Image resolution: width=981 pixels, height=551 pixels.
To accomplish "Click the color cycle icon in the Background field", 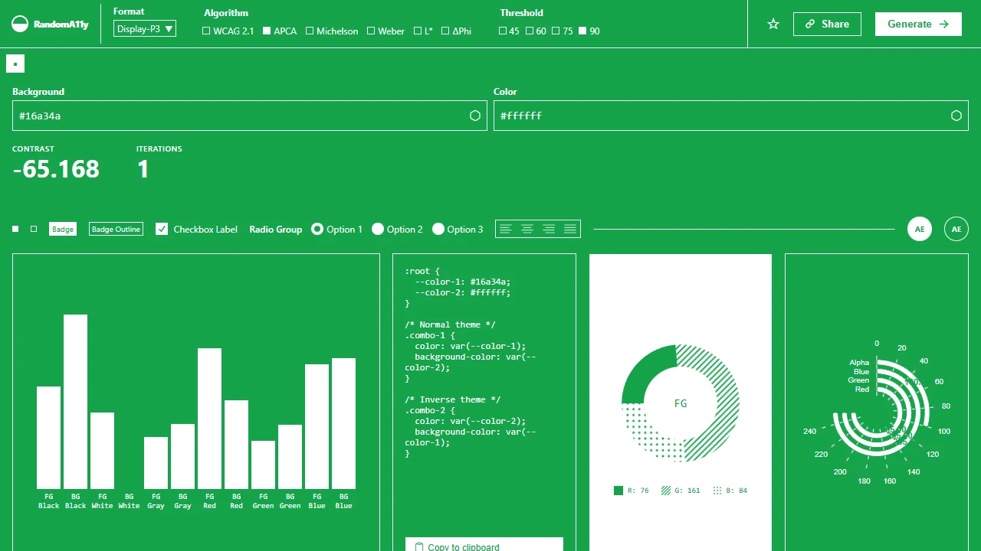I will (x=475, y=116).
